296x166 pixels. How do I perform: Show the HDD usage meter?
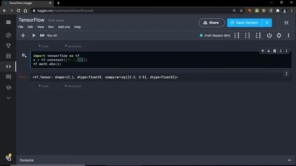coord(236,36)
